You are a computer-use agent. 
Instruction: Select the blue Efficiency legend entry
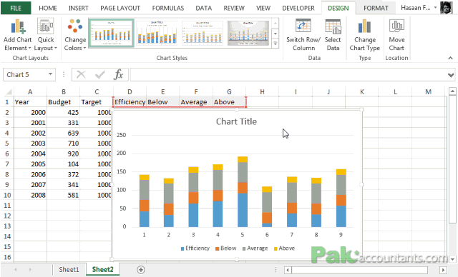(195, 248)
